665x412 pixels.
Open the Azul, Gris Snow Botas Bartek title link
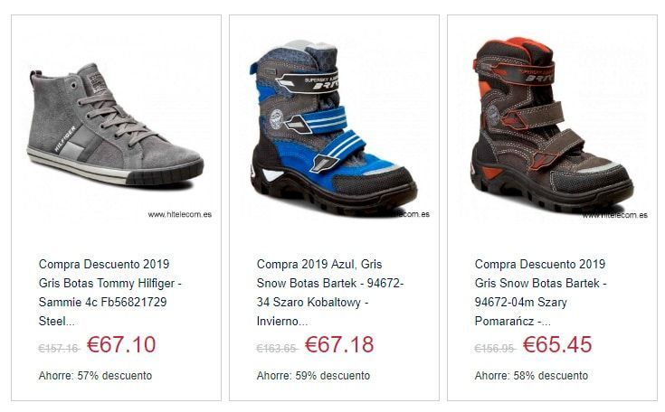[330, 293]
